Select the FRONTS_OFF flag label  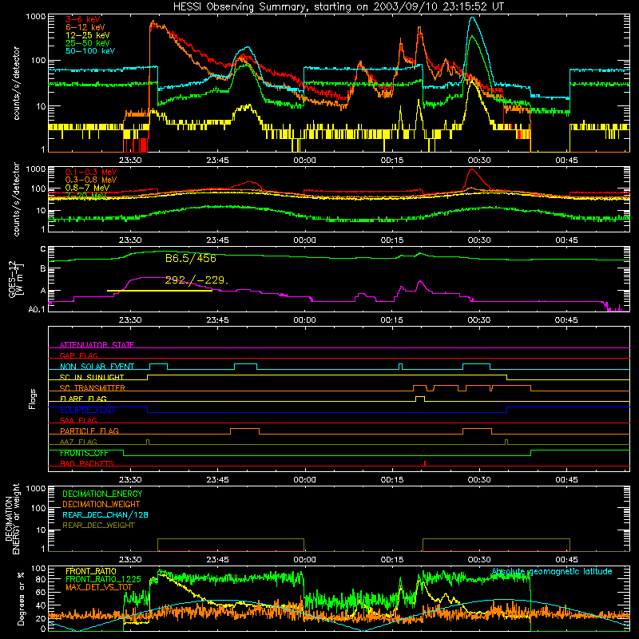84,453
